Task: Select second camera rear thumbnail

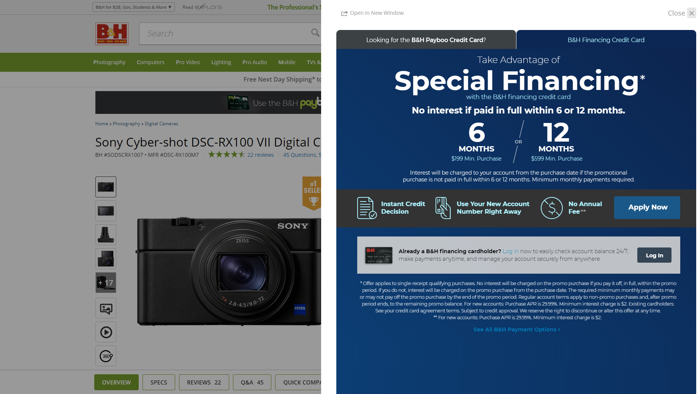Action: (x=106, y=211)
